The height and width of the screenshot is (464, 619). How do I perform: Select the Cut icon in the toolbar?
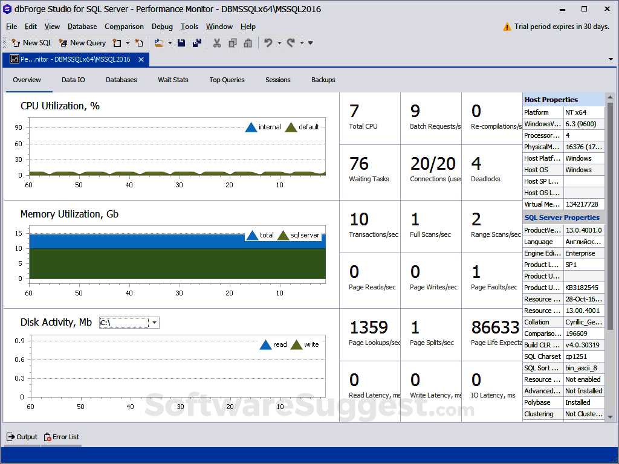coord(216,43)
